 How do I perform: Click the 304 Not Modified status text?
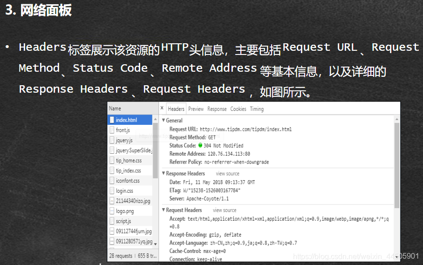[223, 146]
